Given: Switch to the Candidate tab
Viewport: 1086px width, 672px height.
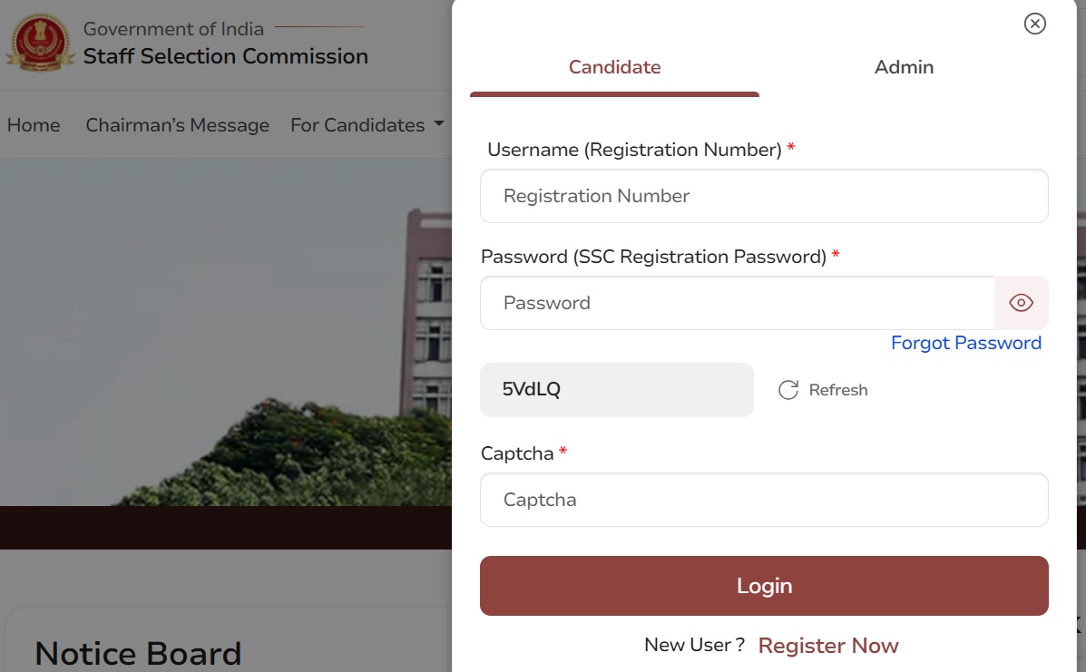Looking at the screenshot, I should 614,67.
